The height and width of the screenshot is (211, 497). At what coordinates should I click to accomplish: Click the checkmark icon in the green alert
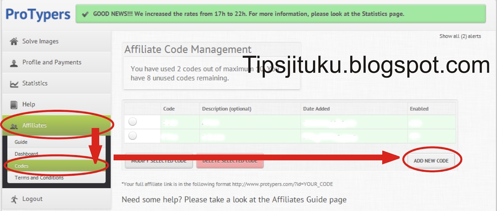pyautogui.click(x=85, y=14)
